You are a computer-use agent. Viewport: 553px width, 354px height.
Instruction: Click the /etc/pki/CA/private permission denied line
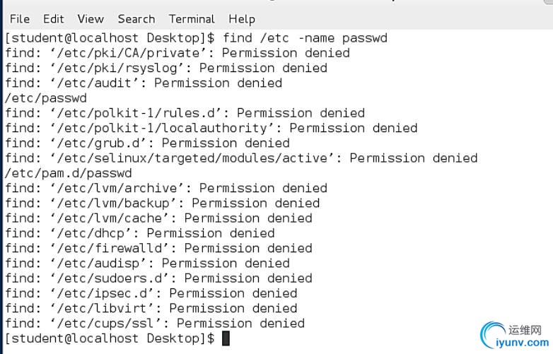tap(177, 53)
